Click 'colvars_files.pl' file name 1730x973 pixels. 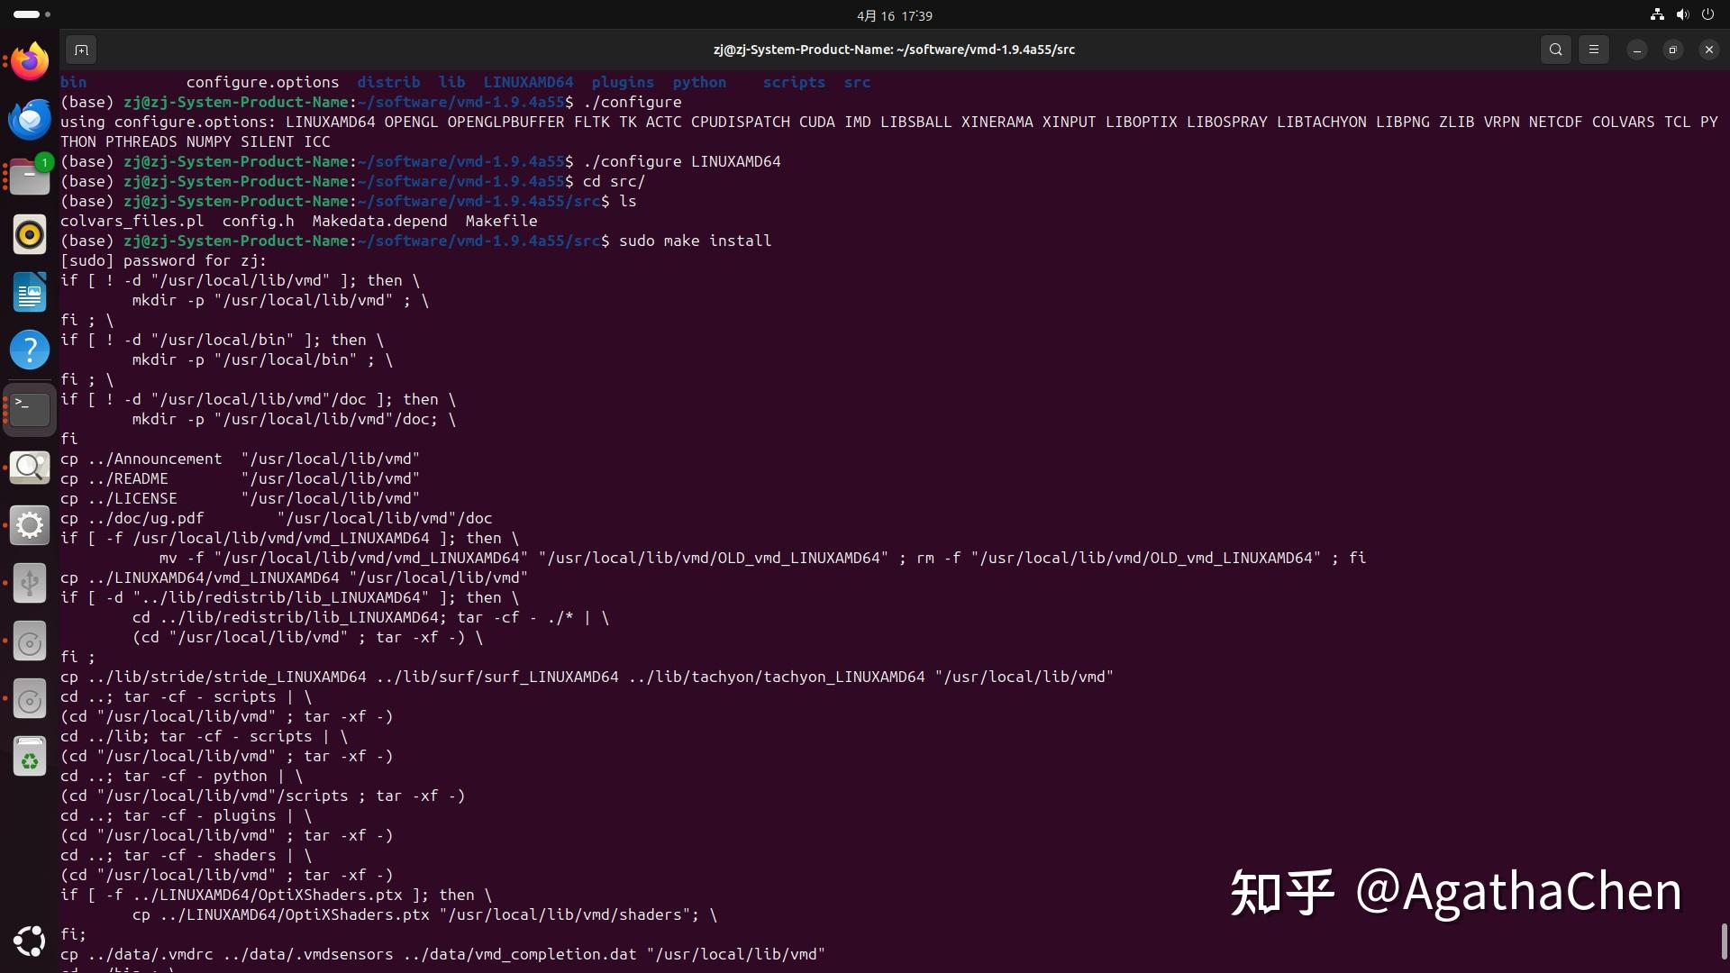tap(132, 221)
